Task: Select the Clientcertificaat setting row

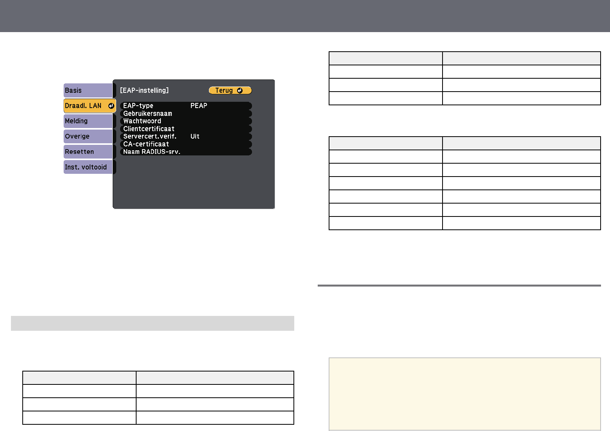Action: (186, 129)
